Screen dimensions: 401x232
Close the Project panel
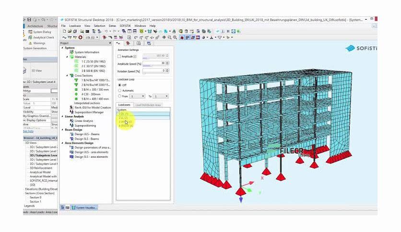coord(110,43)
